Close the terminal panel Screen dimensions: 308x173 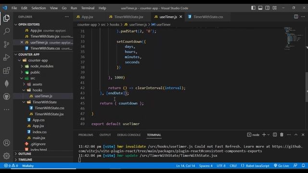(x=303, y=135)
